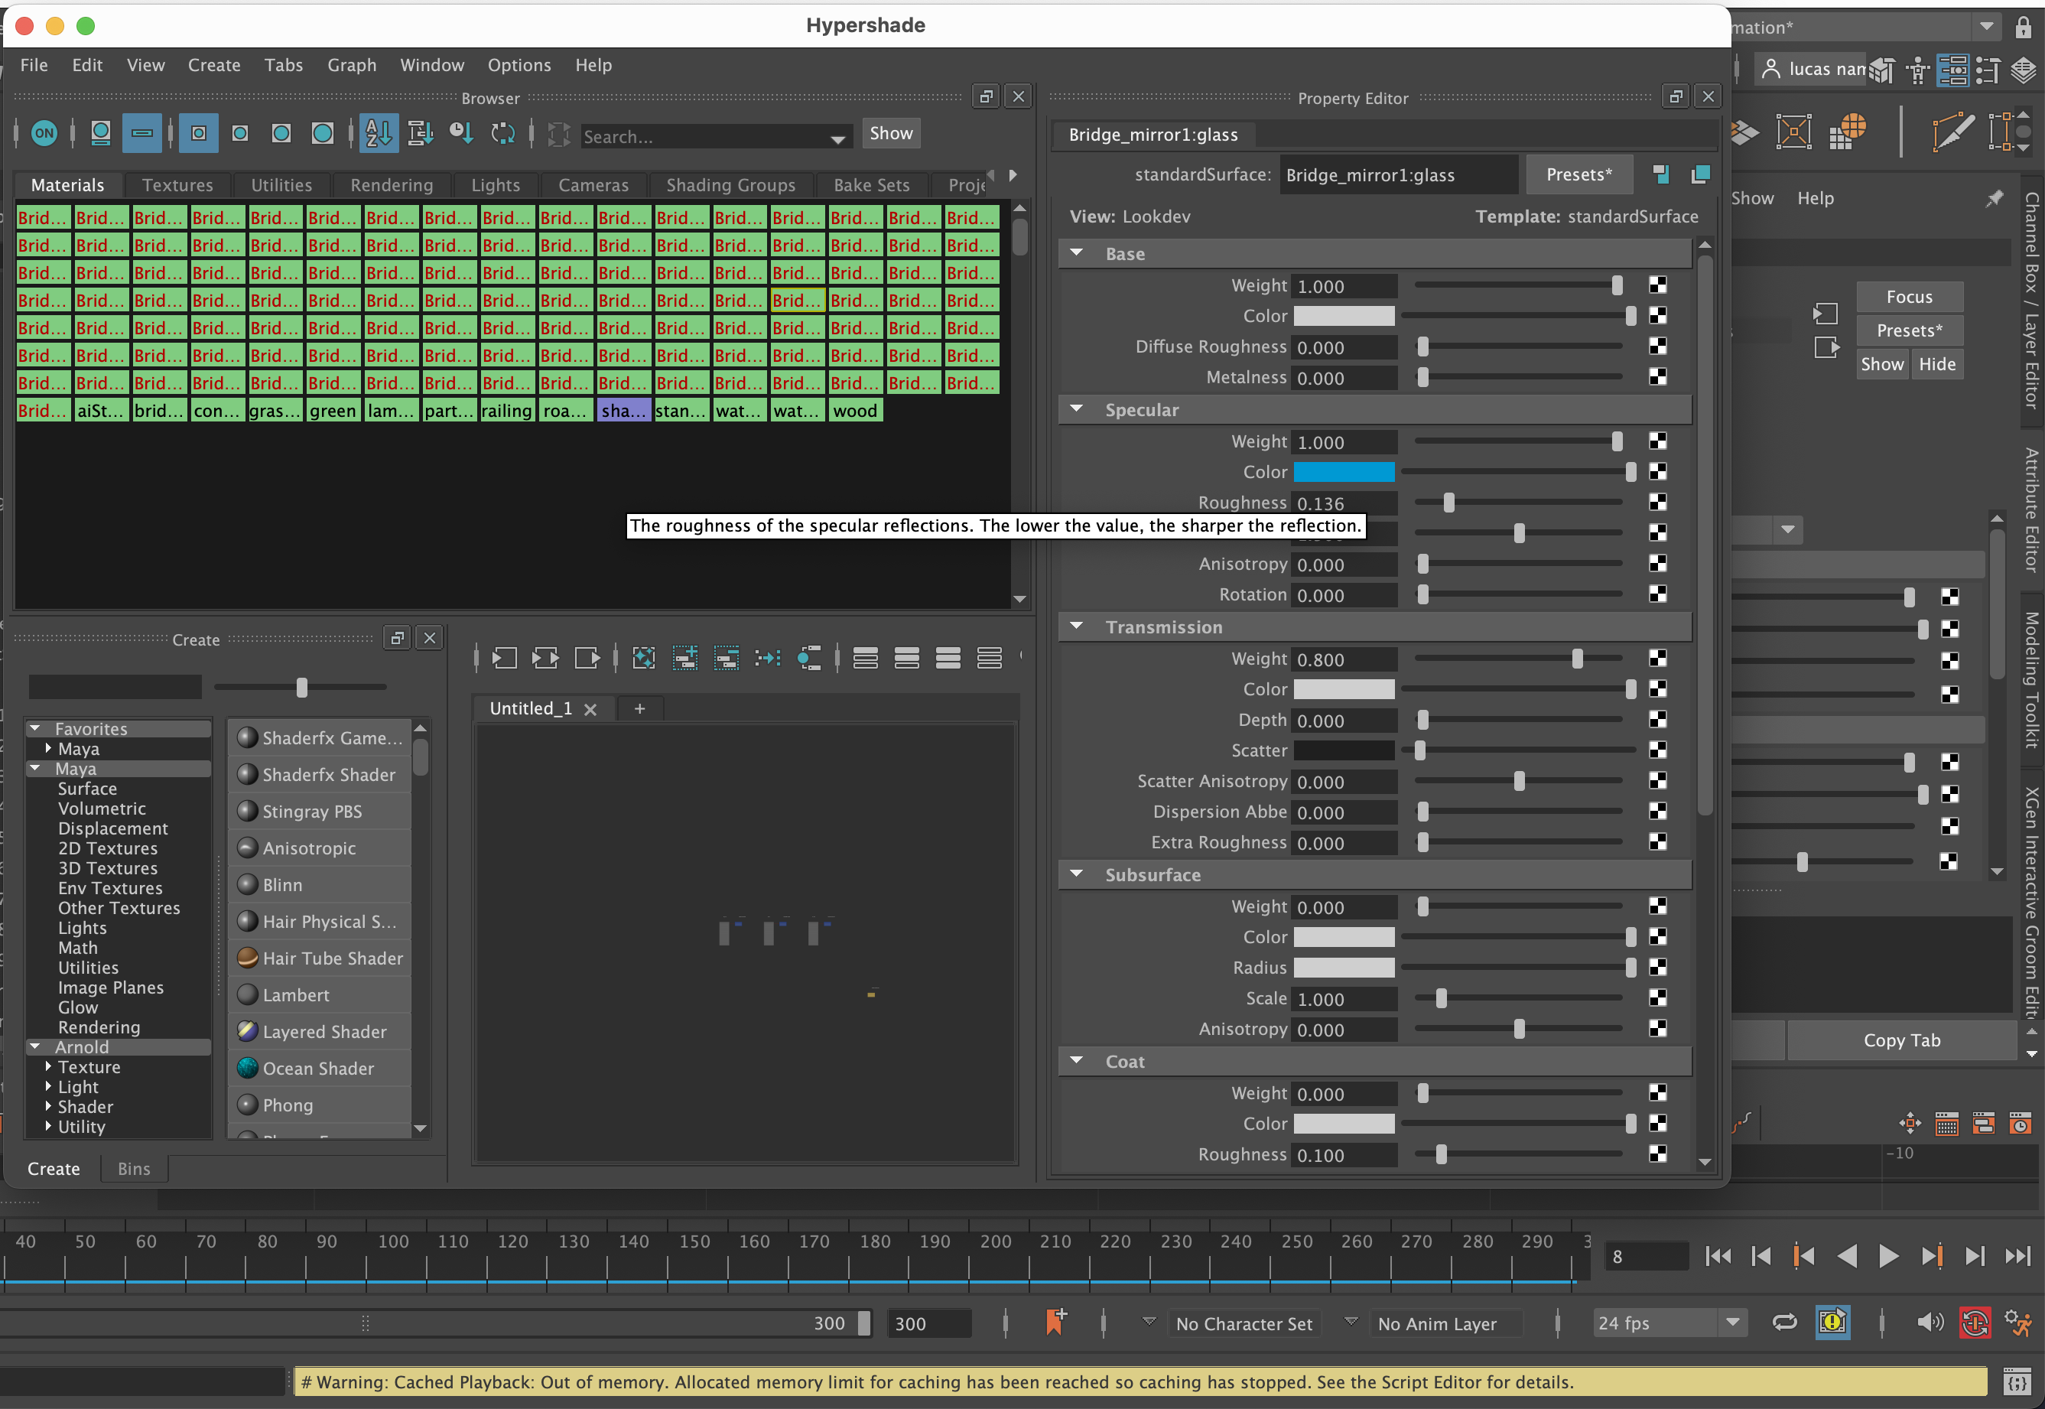Click the Copy Tab button
The height and width of the screenshot is (1409, 2045).
pyautogui.click(x=1900, y=1040)
